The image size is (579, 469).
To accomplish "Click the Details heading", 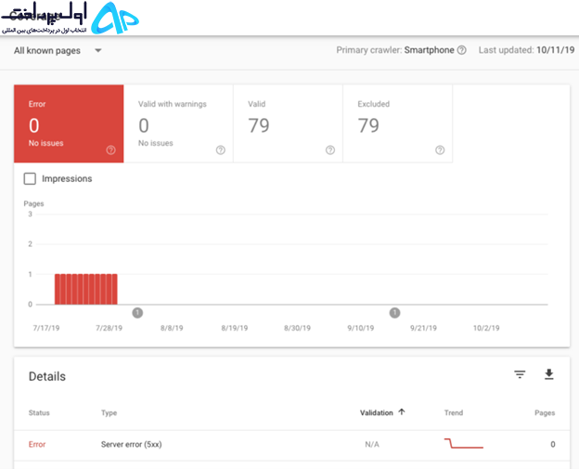I will point(47,377).
